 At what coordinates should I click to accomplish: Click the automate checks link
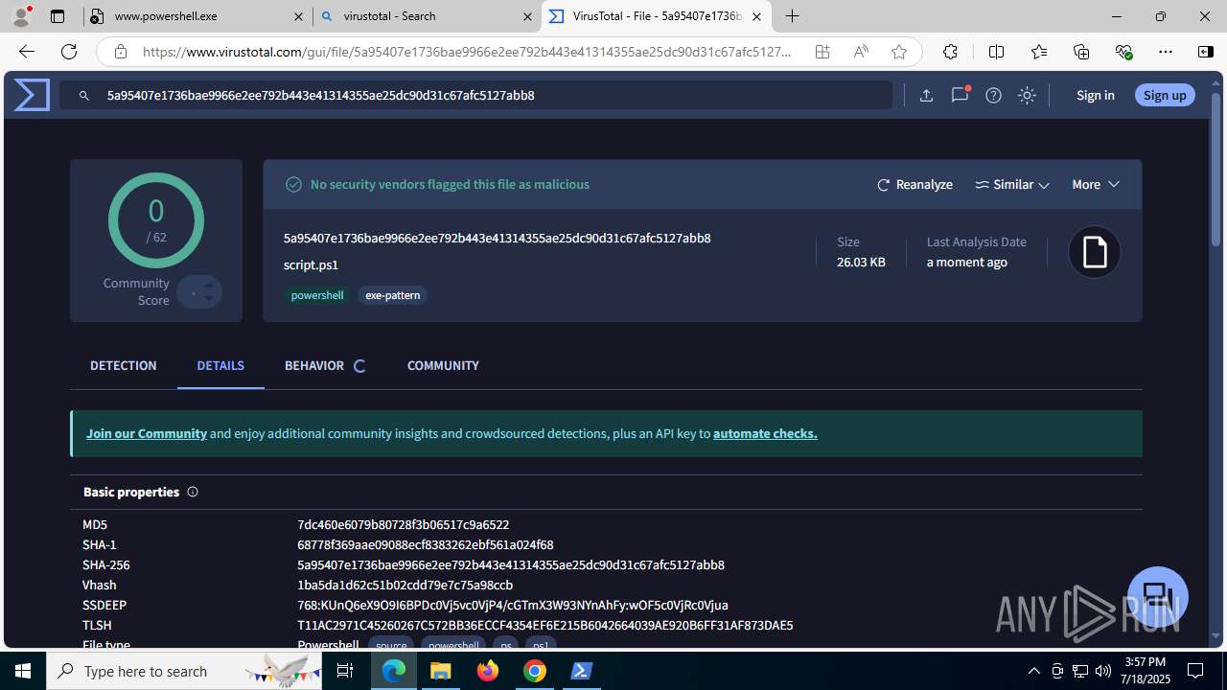(x=765, y=433)
